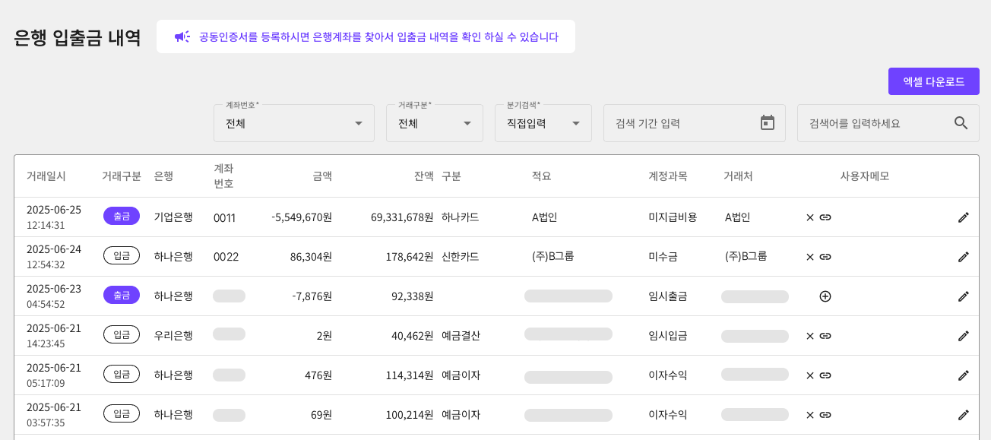
Task: Click link icon in 476원 이자수익 row
Action: (825, 375)
